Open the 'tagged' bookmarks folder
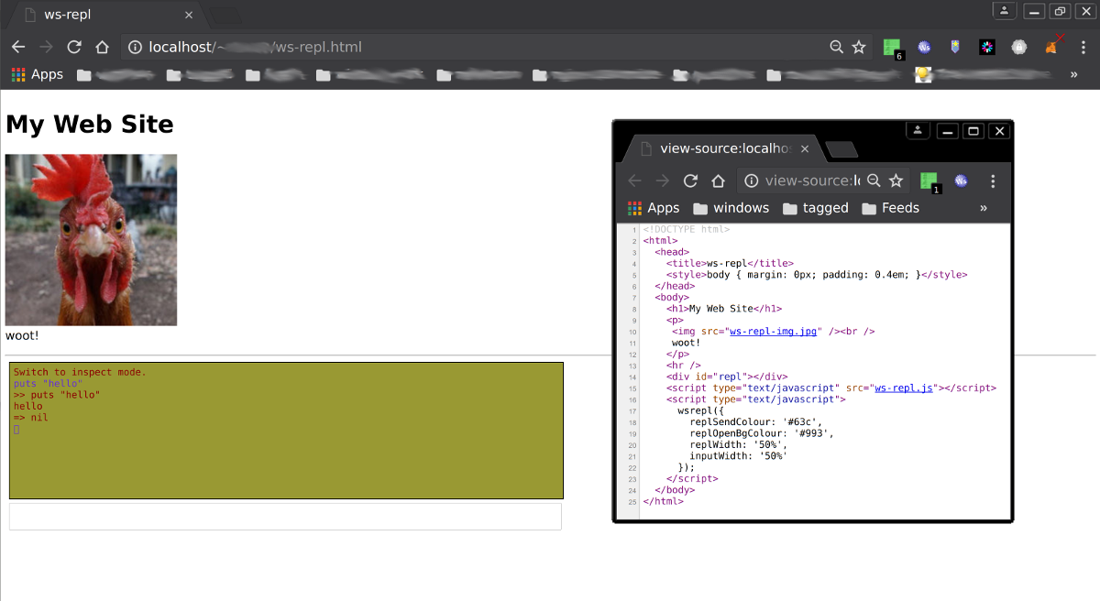 pos(815,208)
